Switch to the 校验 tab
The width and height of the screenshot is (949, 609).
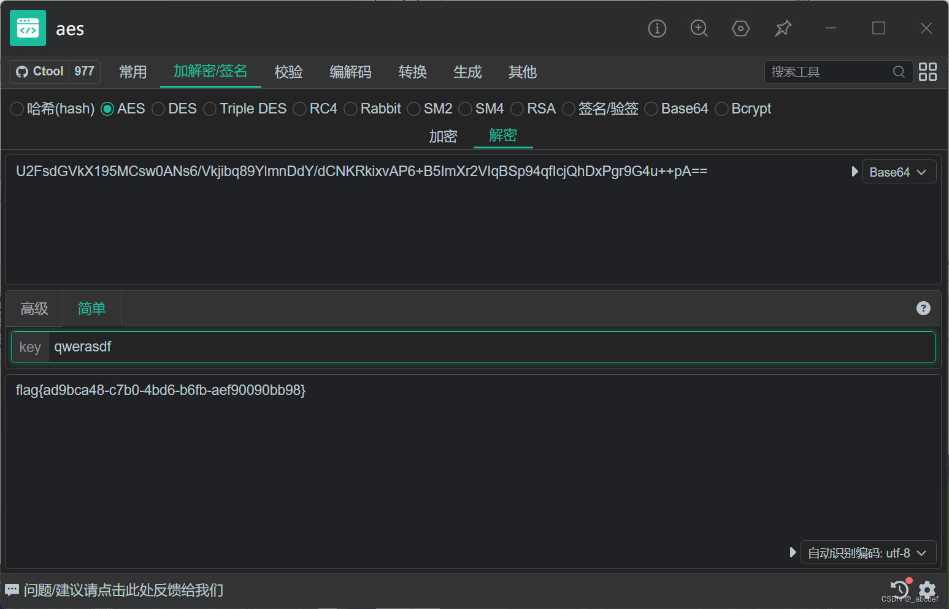289,72
